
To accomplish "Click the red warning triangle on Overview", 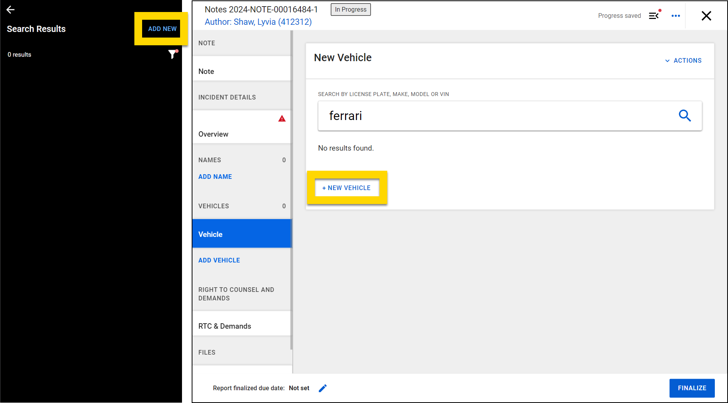I will click(282, 119).
